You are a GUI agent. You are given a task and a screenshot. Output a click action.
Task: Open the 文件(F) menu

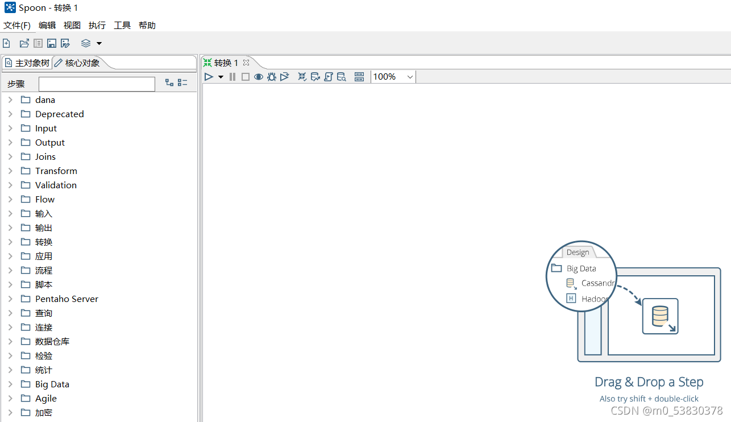17,25
